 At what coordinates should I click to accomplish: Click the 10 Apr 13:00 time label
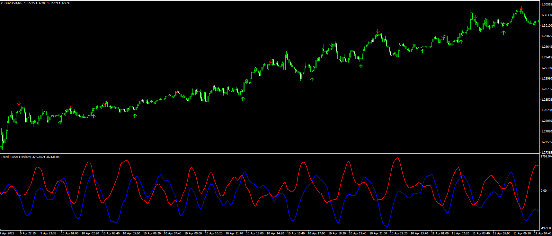(255, 233)
